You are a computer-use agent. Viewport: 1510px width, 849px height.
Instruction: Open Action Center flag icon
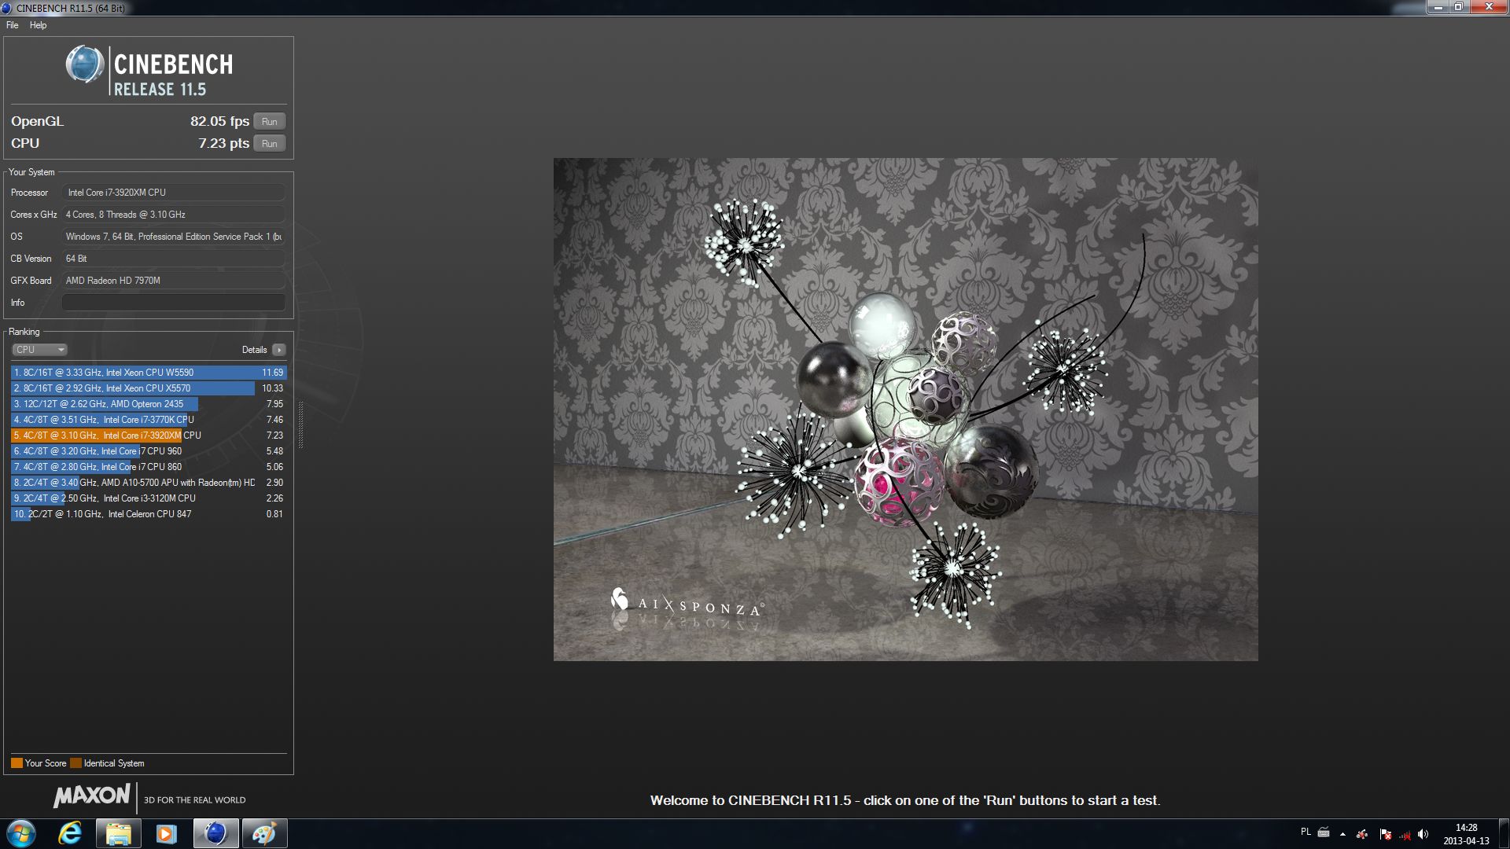pyautogui.click(x=1385, y=834)
